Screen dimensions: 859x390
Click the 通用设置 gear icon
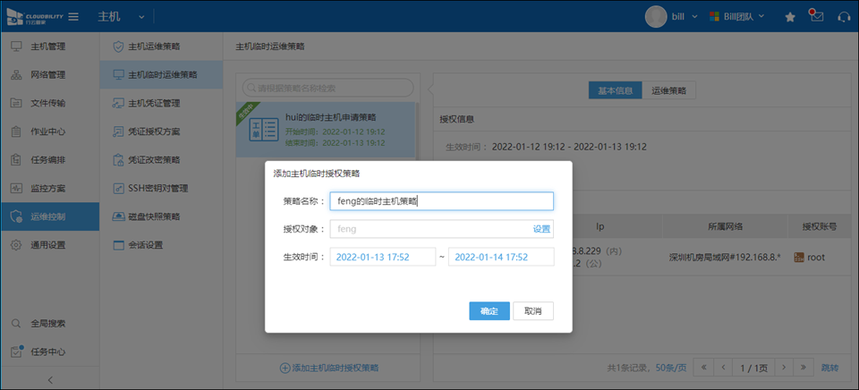(16, 245)
